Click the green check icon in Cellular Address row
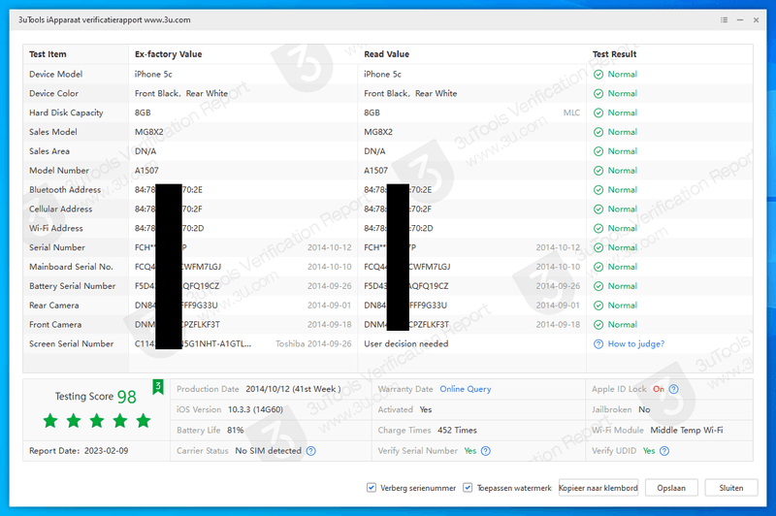 coord(598,210)
